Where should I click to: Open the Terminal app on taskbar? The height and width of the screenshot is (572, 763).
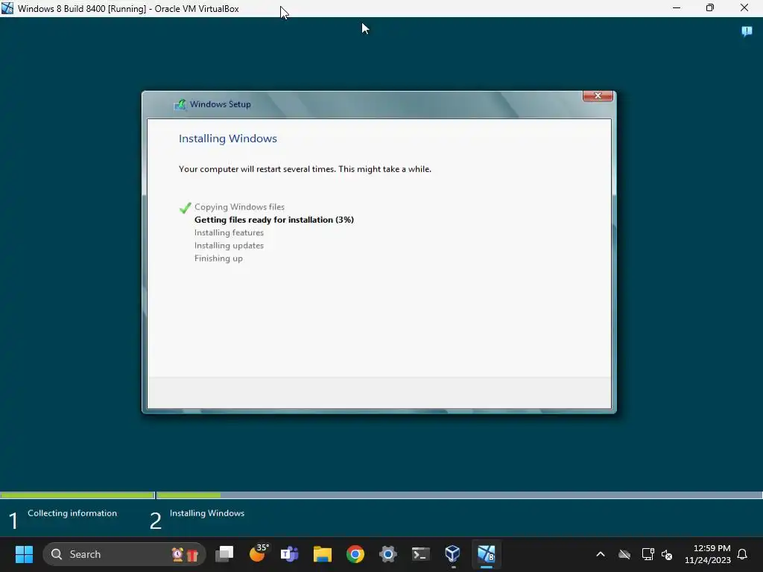(420, 554)
